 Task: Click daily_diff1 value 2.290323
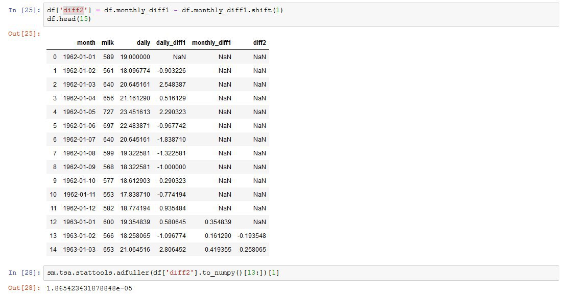point(173,112)
